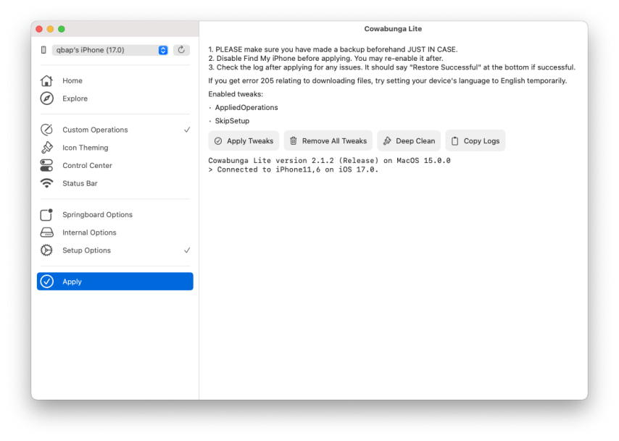
Task: Click the 'Disable Find My iPhone' instruction
Action: coord(325,59)
